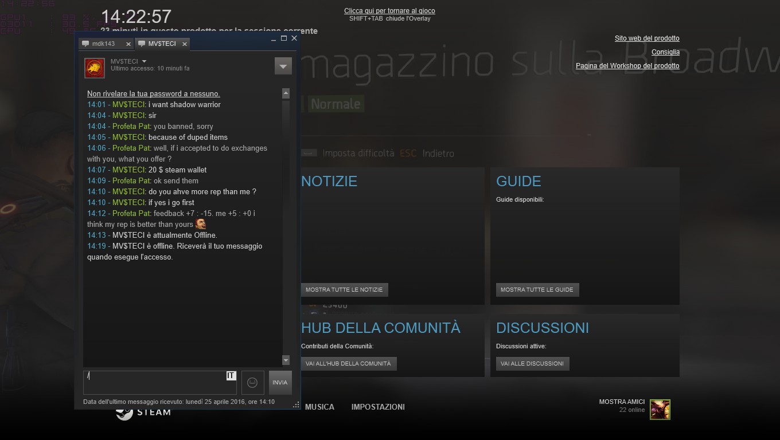780x440 pixels.
Task: Close the MV$TECI chat tab
Action: click(x=184, y=44)
